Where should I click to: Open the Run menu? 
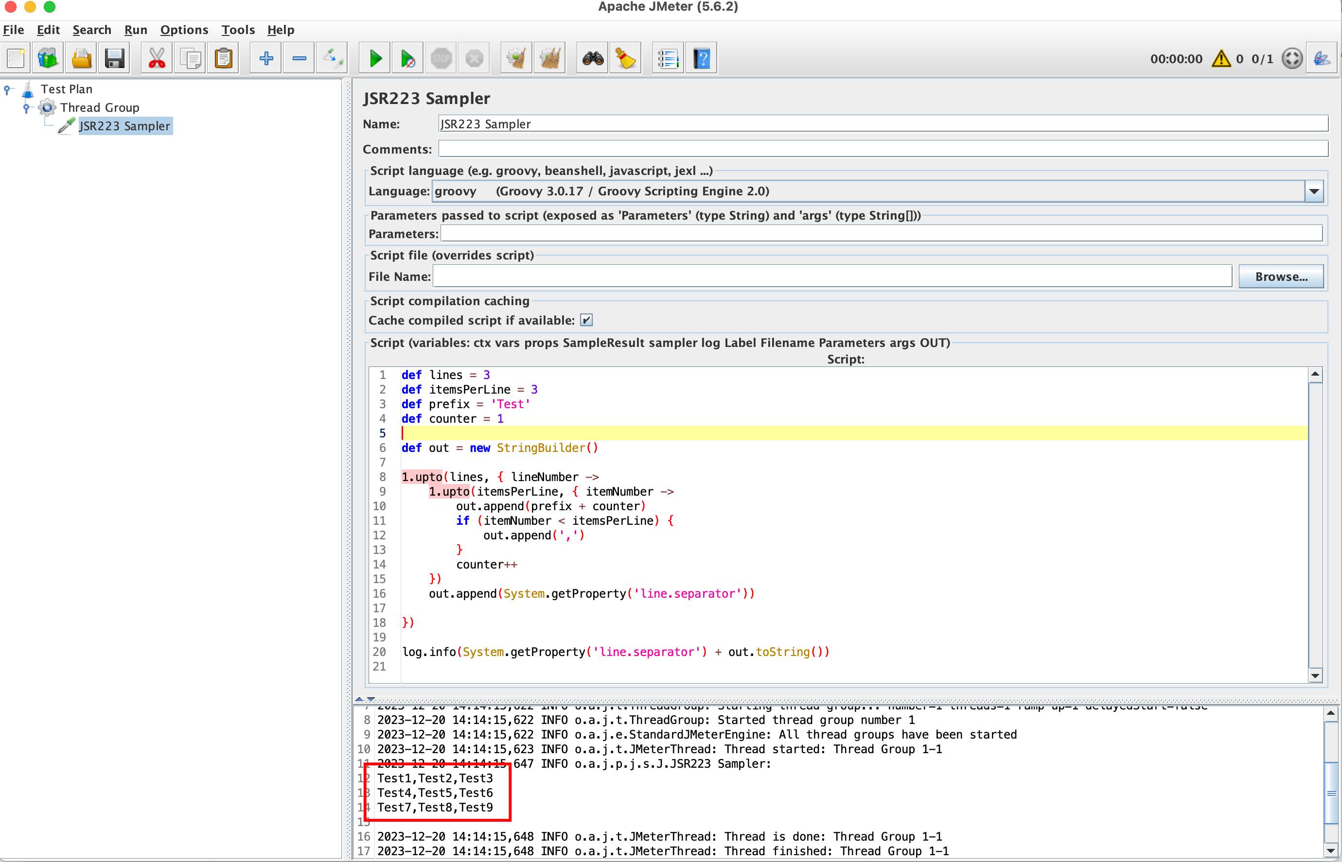pos(136,30)
